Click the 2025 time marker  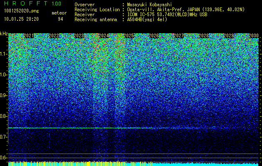129,36
